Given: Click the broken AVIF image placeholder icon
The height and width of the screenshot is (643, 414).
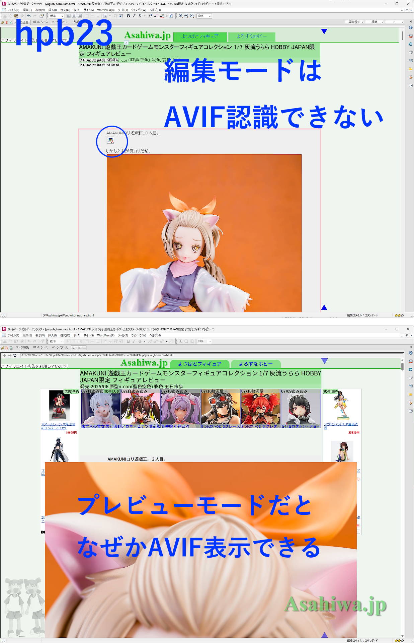Looking at the screenshot, I should 111,140.
